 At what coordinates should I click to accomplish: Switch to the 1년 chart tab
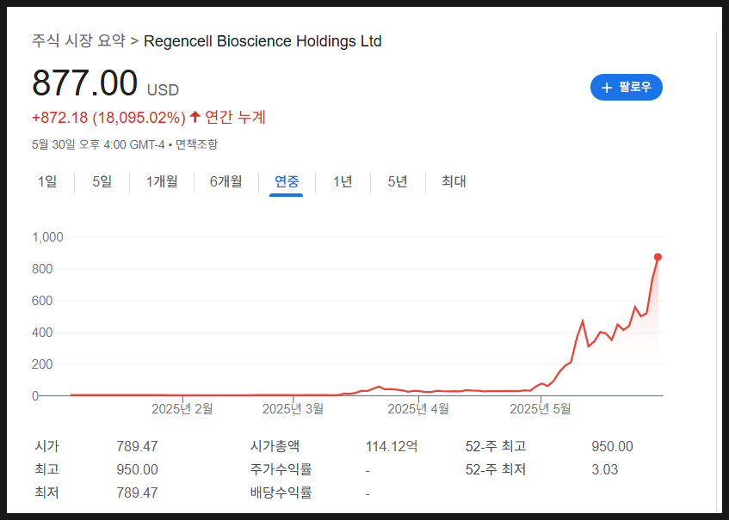pyautogui.click(x=343, y=181)
